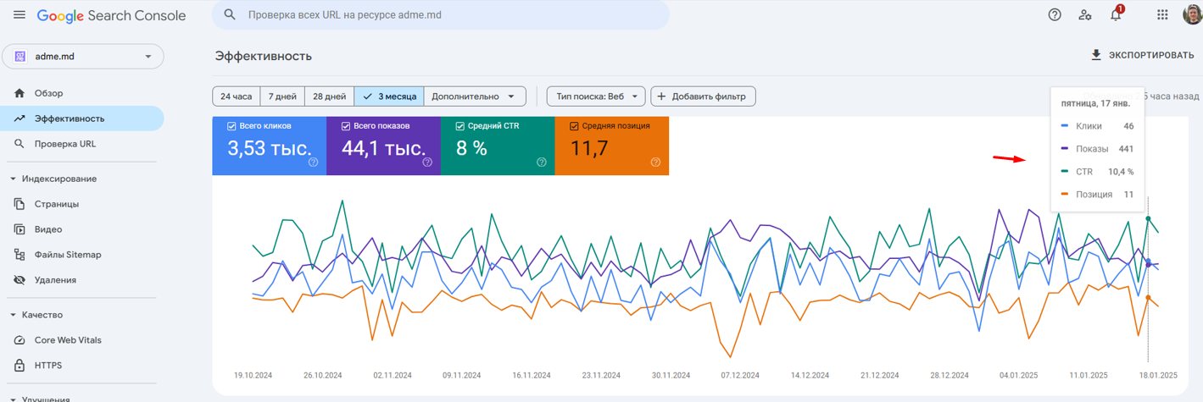
Task: Click the help question mark icon
Action: point(1055,14)
